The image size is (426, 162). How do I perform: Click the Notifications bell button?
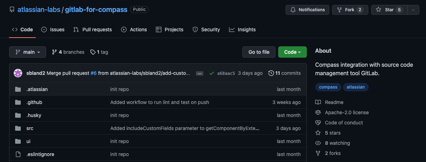click(307, 10)
